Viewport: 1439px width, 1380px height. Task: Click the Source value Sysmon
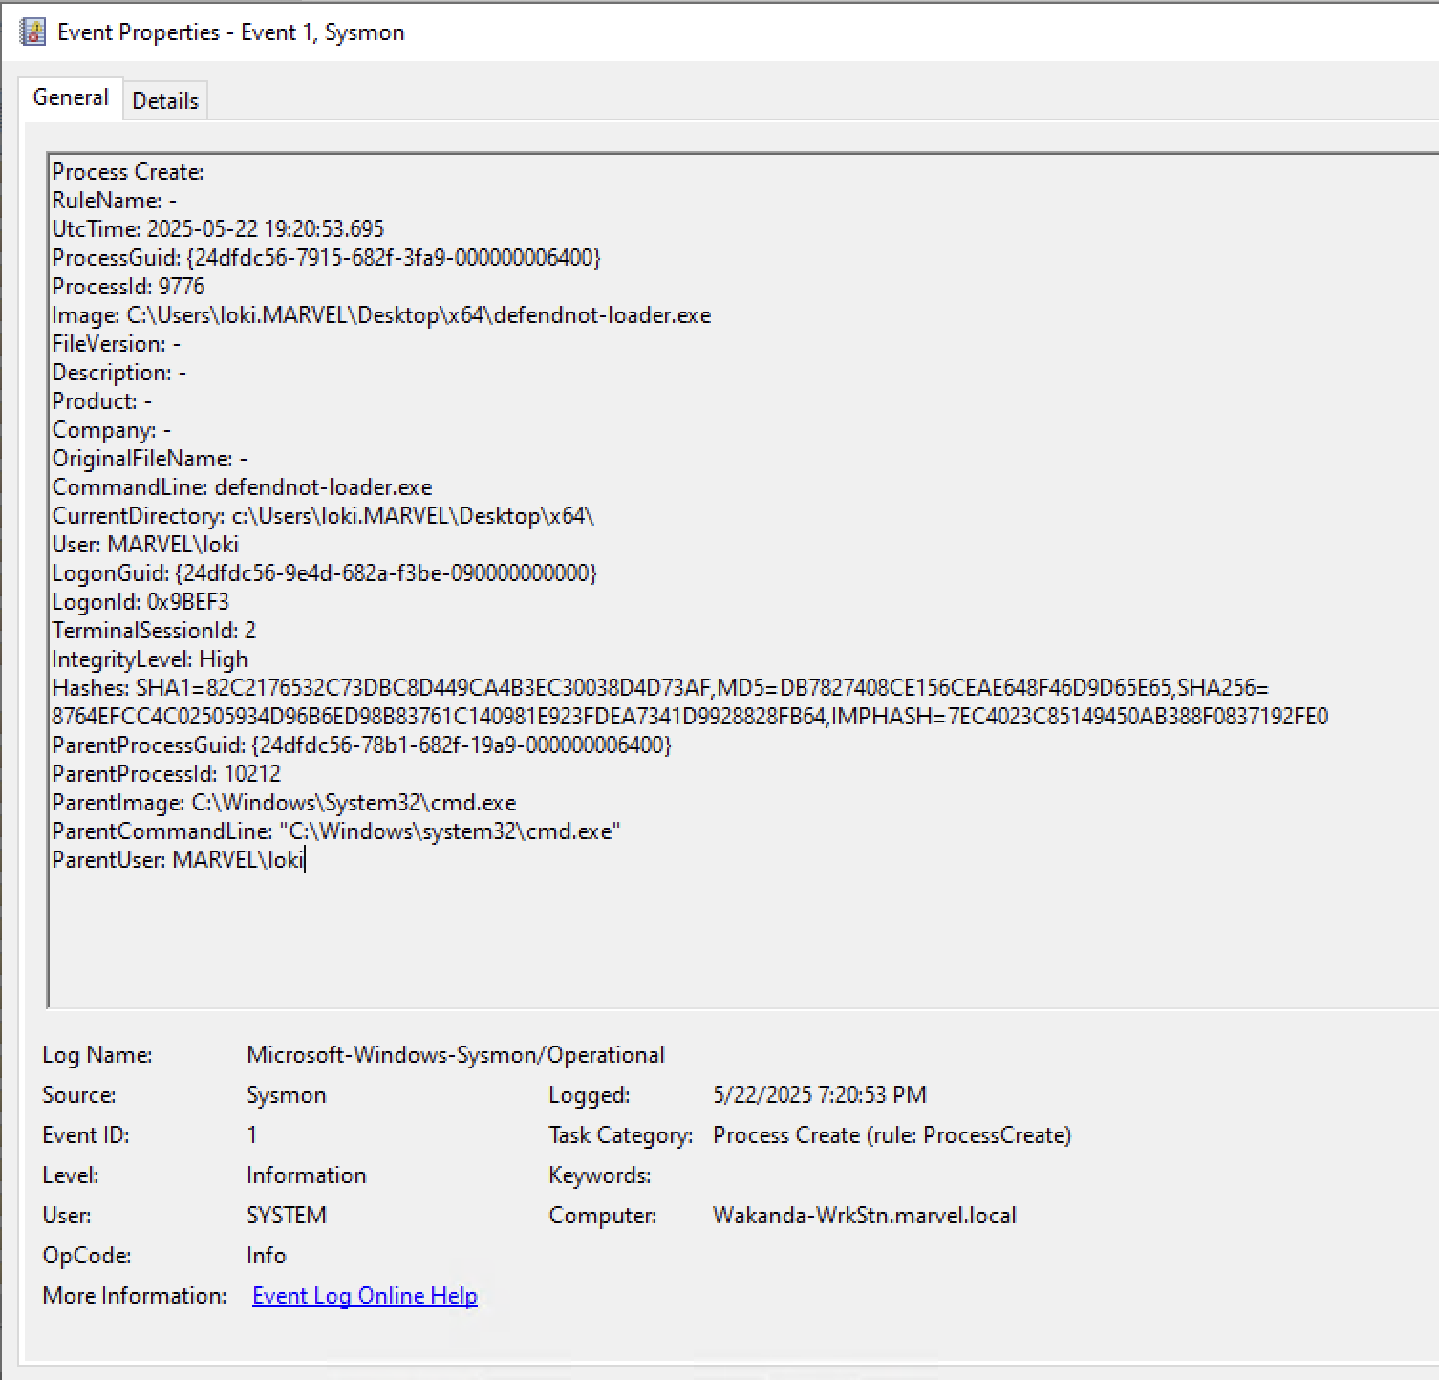point(287,1094)
